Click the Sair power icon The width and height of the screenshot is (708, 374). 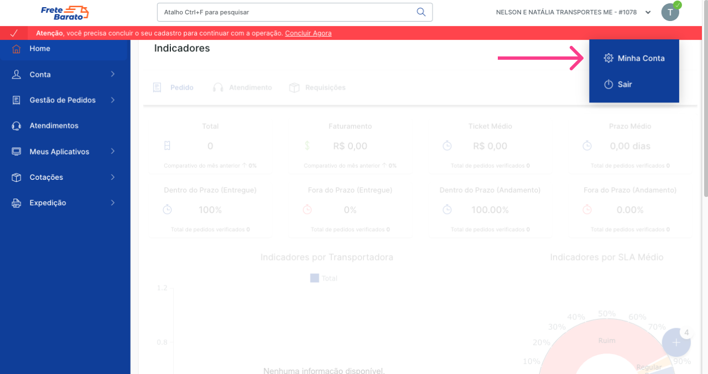click(x=608, y=85)
